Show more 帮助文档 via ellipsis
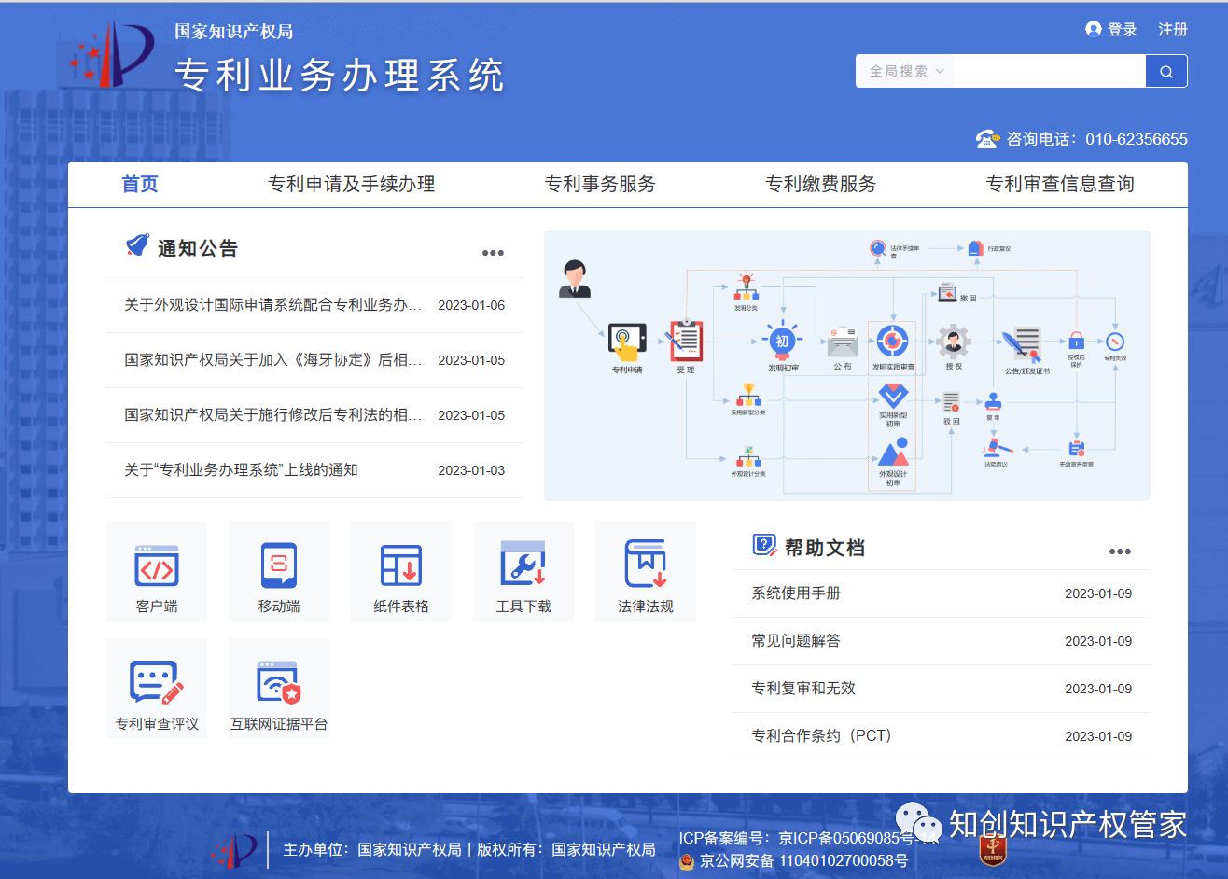The width and height of the screenshot is (1228, 879). point(1120,551)
